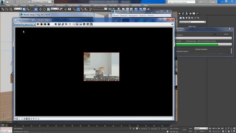This screenshot has height=133, width=236.
Task: Select the Select and Move tool
Action: 40,9
